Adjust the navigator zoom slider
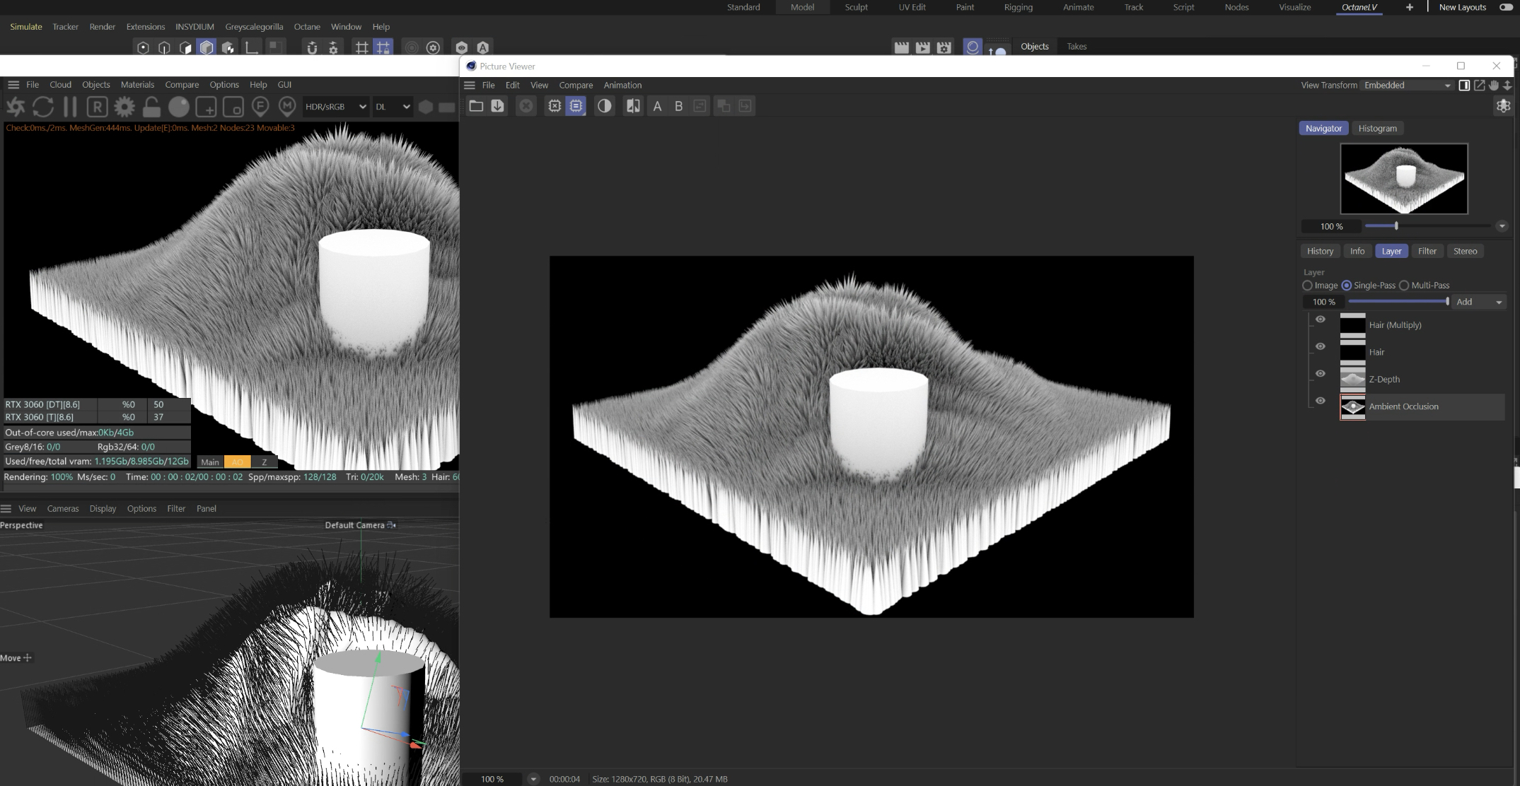Viewport: 1520px width, 786px height. pos(1396,226)
